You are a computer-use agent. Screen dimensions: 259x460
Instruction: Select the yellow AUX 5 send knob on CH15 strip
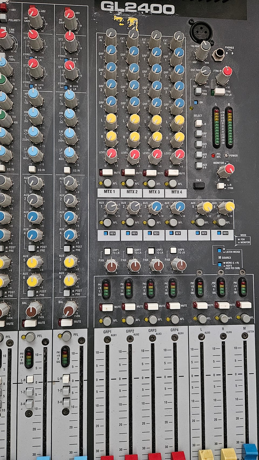tap(34, 262)
